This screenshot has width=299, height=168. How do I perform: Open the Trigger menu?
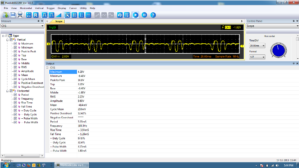click(50, 8)
